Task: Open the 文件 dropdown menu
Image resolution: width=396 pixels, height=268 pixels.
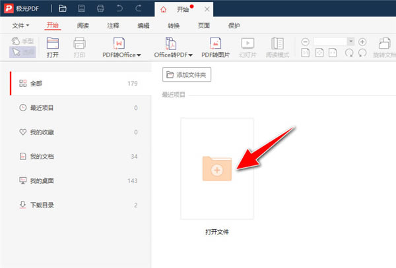Action: (20, 26)
